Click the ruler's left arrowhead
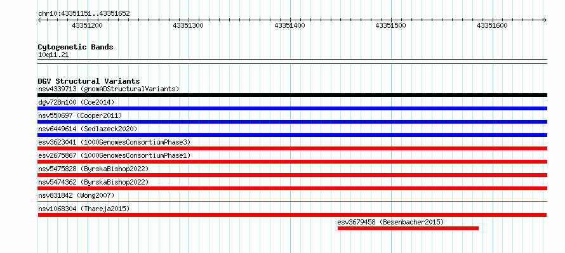The width and height of the screenshot is (565, 253). tap(39, 20)
